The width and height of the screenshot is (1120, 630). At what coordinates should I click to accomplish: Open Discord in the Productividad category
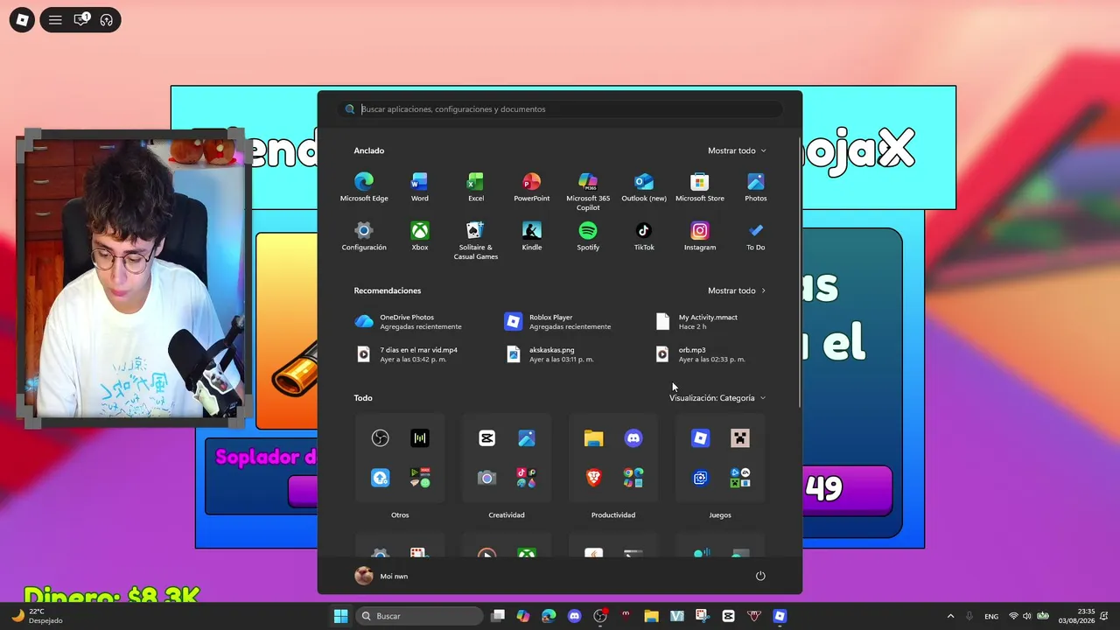pos(633,438)
